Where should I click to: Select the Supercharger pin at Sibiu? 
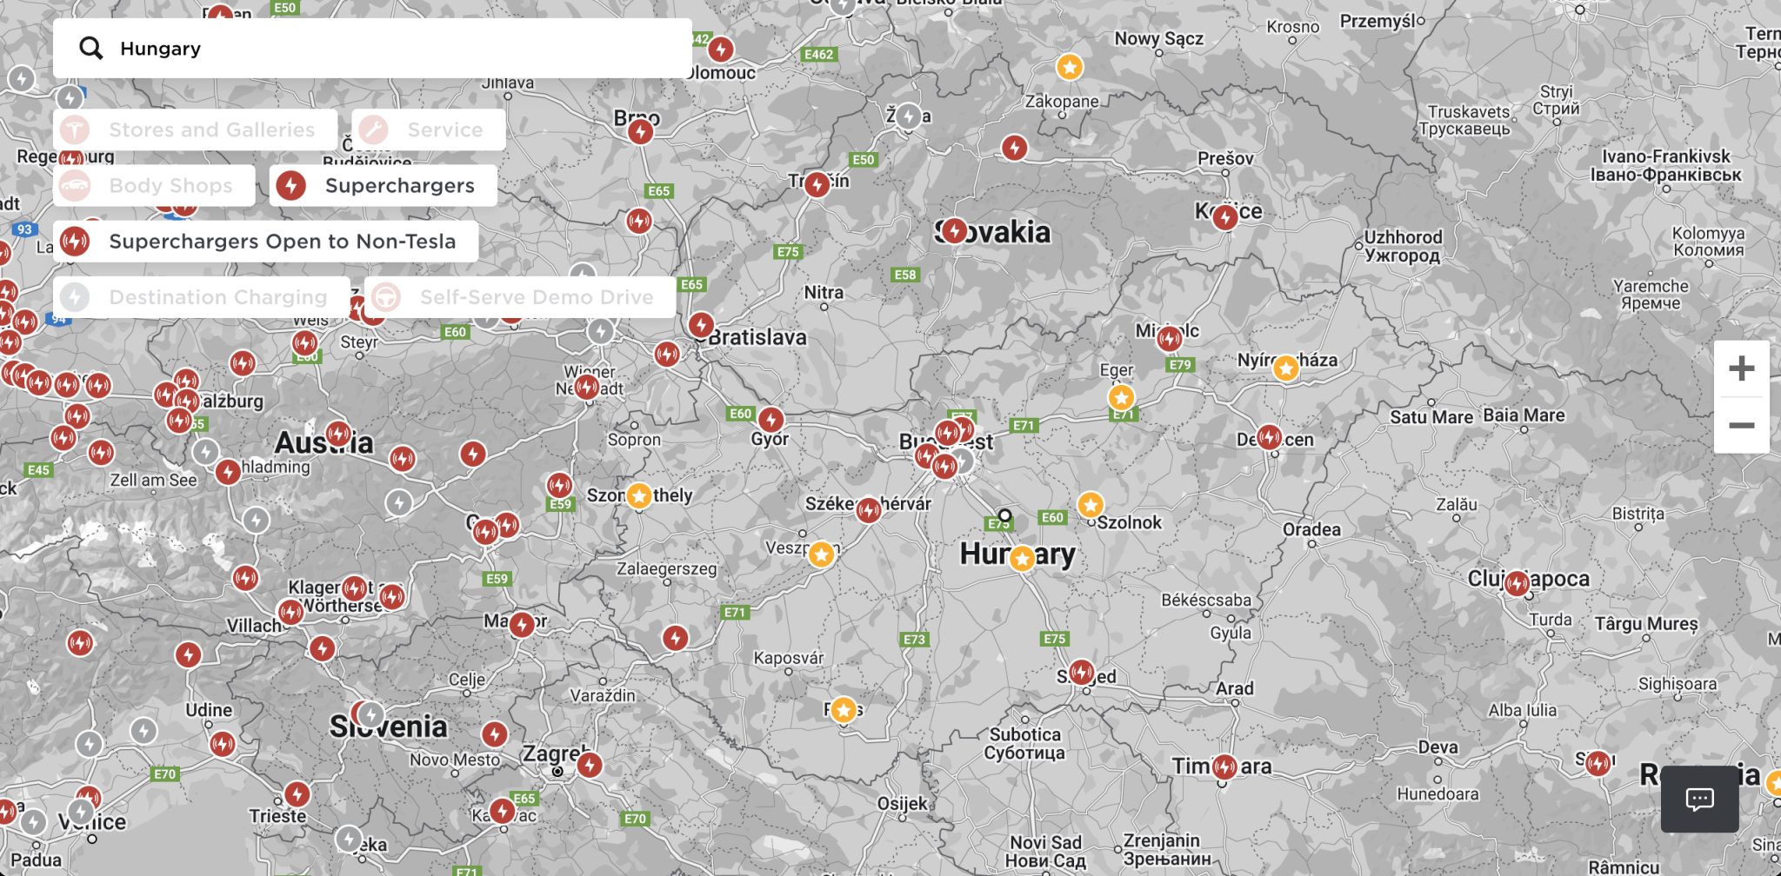(1598, 763)
